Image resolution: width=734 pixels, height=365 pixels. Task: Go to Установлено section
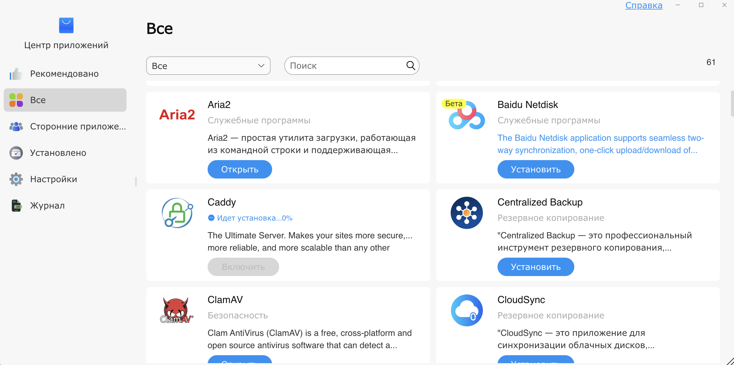point(58,153)
